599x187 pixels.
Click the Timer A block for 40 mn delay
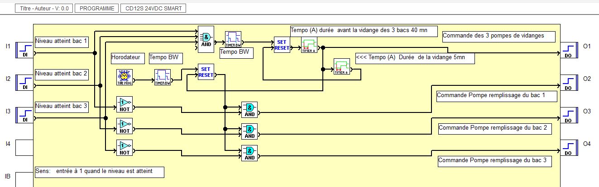coord(309,46)
